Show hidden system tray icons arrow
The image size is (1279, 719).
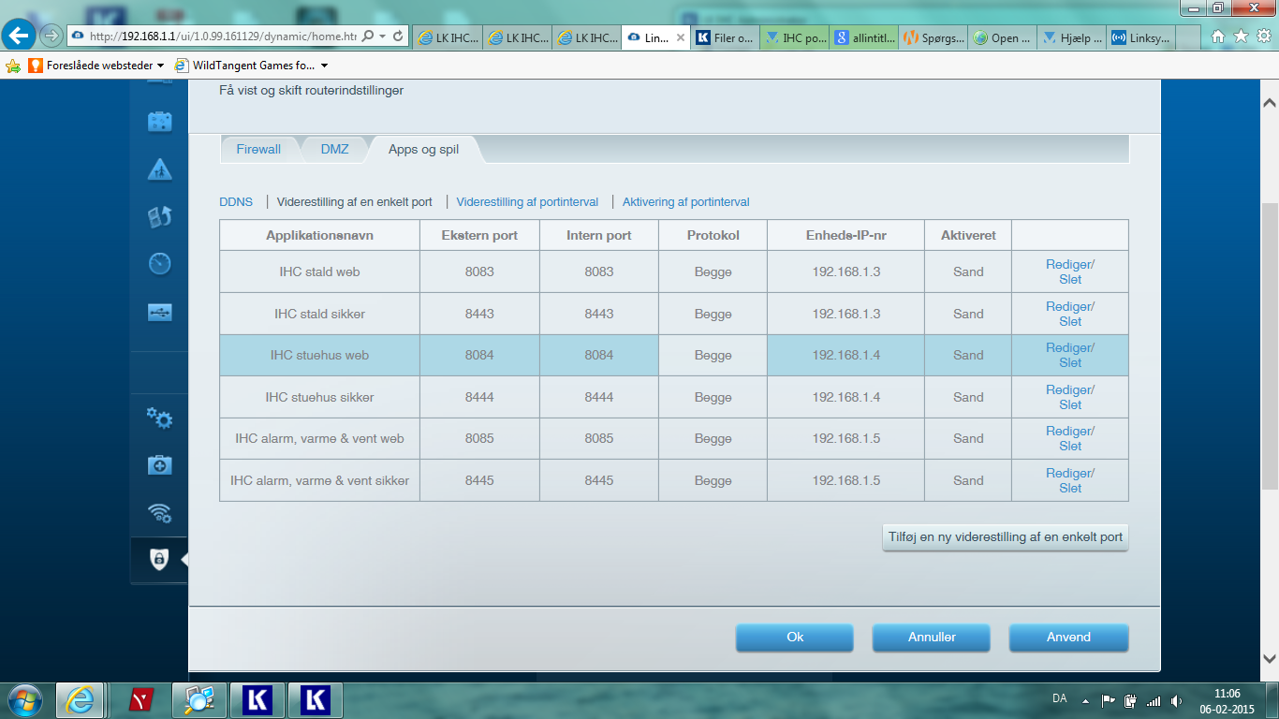[1085, 700]
